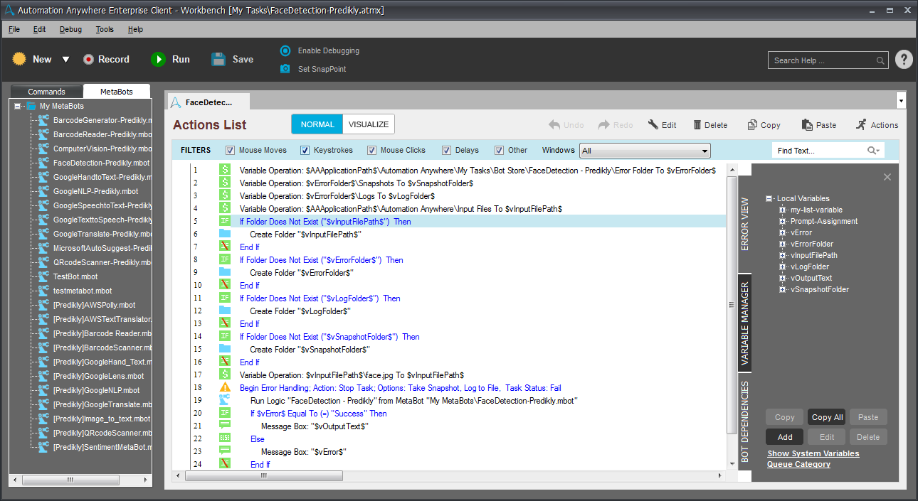Click the Search Help magnifier icon
The height and width of the screenshot is (501, 918).
[881, 60]
